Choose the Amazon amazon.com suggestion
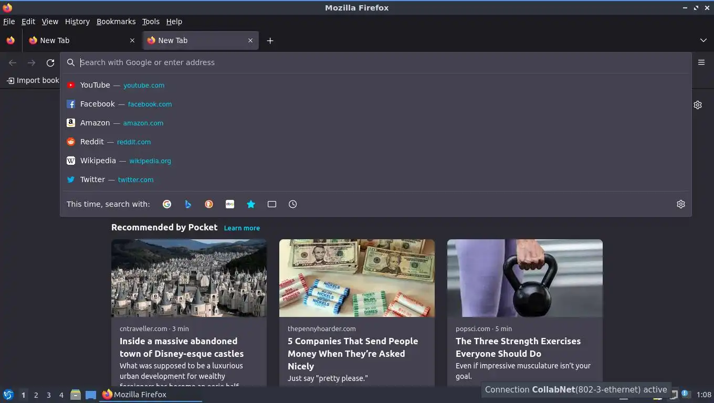Image resolution: width=714 pixels, height=403 pixels. click(x=375, y=123)
